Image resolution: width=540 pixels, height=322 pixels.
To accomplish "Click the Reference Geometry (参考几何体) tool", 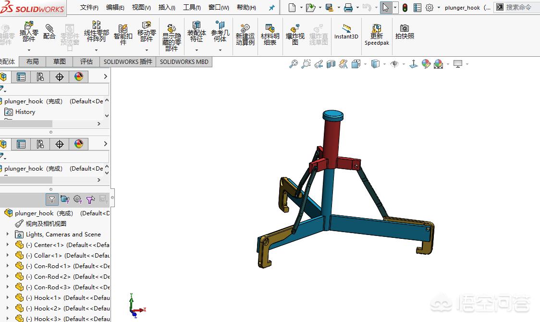I will pos(220,32).
